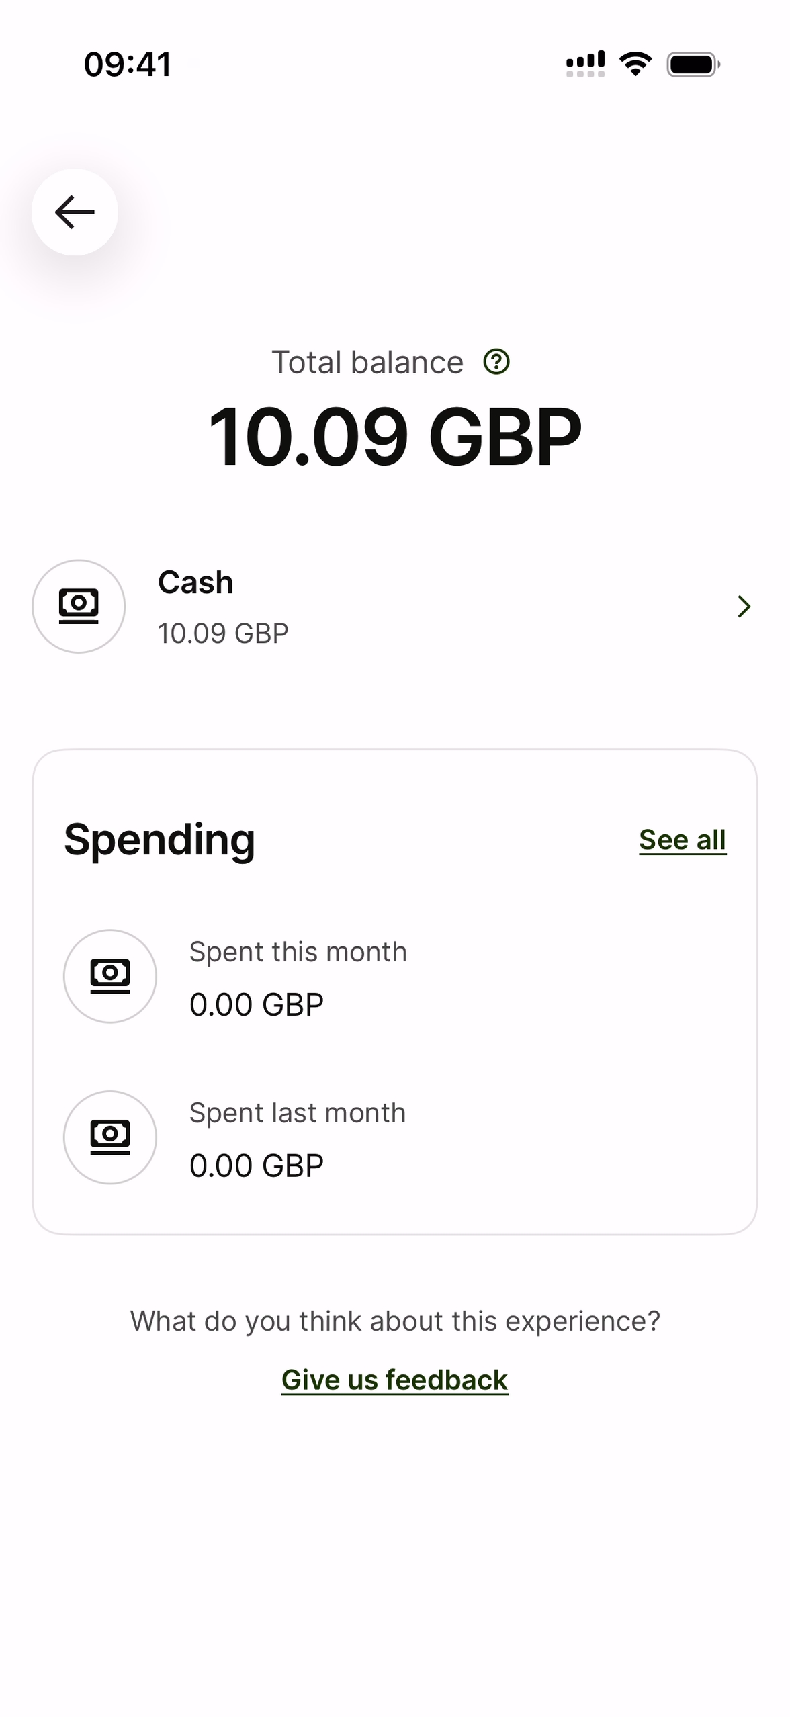Open Total balance help question icon
Viewport: 790px width, 1717px height.
coord(496,362)
